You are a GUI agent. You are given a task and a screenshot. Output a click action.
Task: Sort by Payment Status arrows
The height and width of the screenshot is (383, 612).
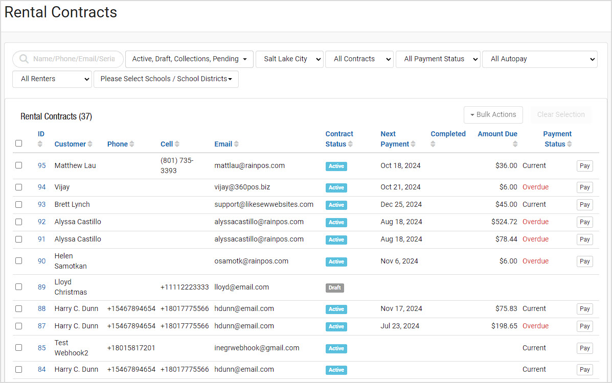tap(570, 144)
